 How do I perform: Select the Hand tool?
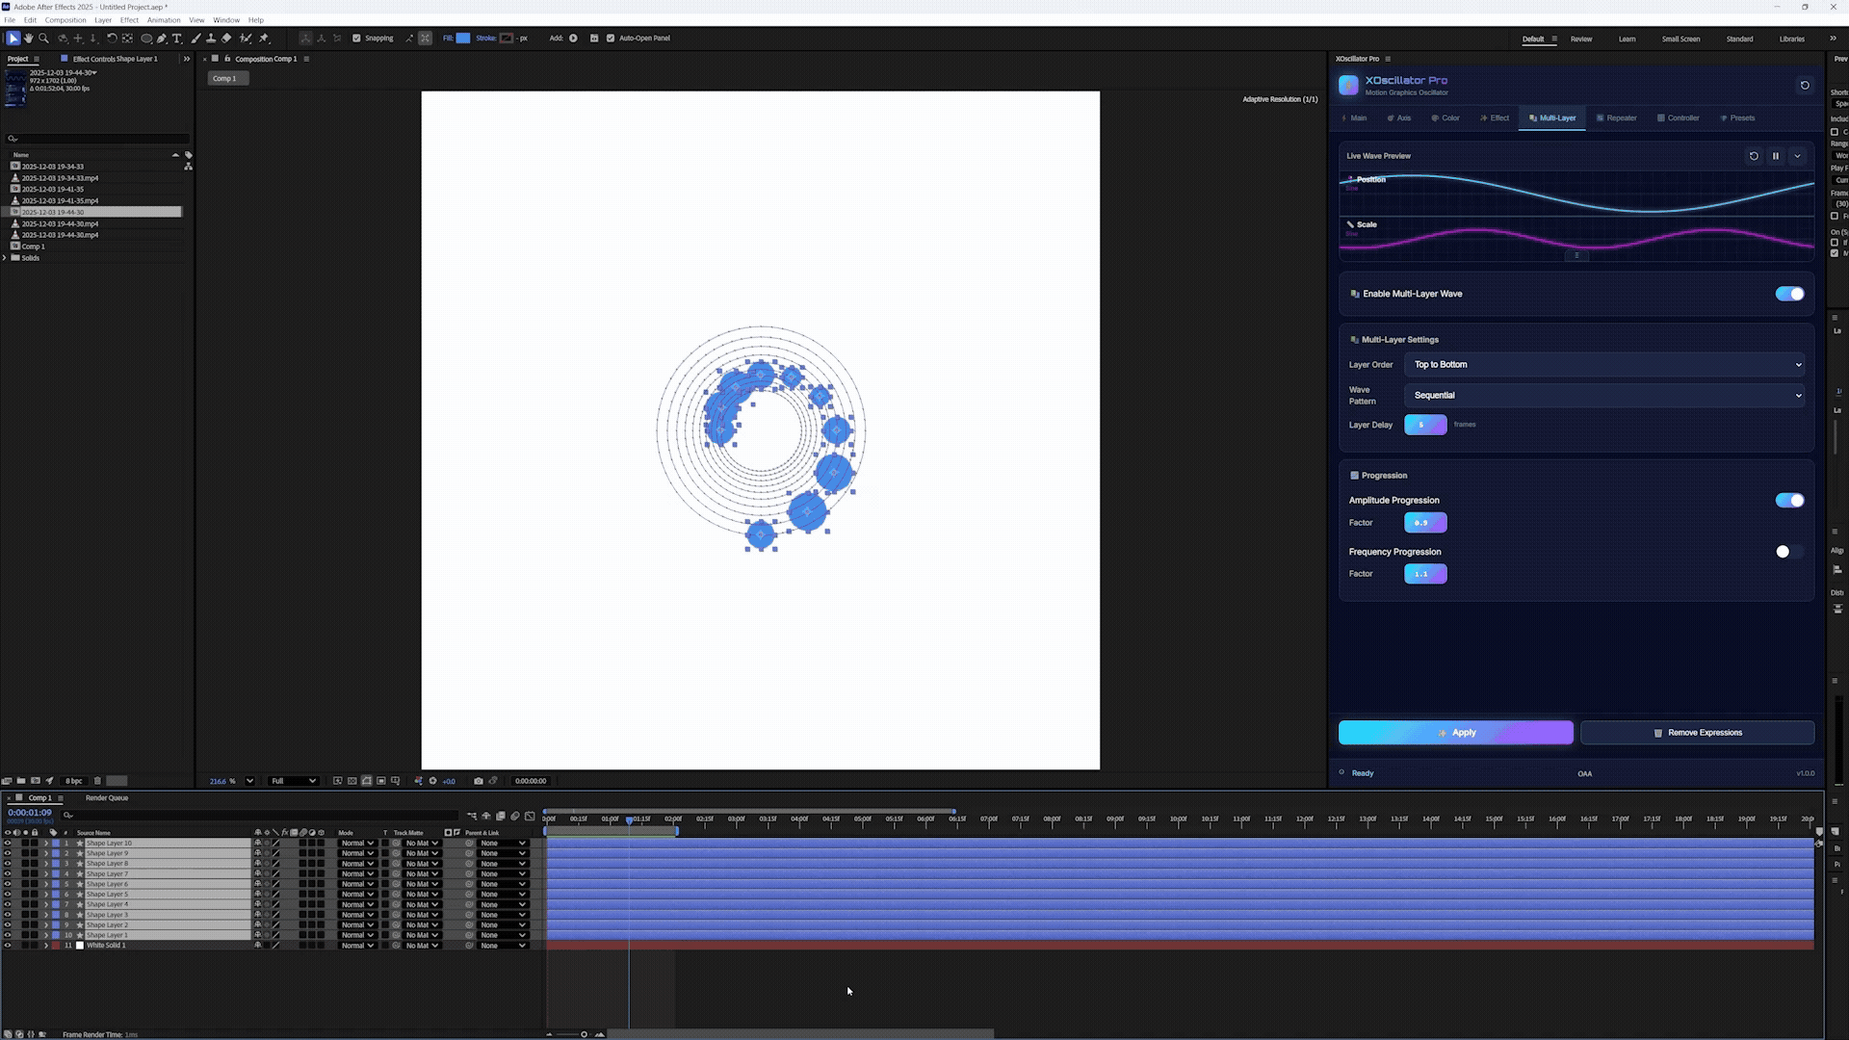tap(28, 39)
